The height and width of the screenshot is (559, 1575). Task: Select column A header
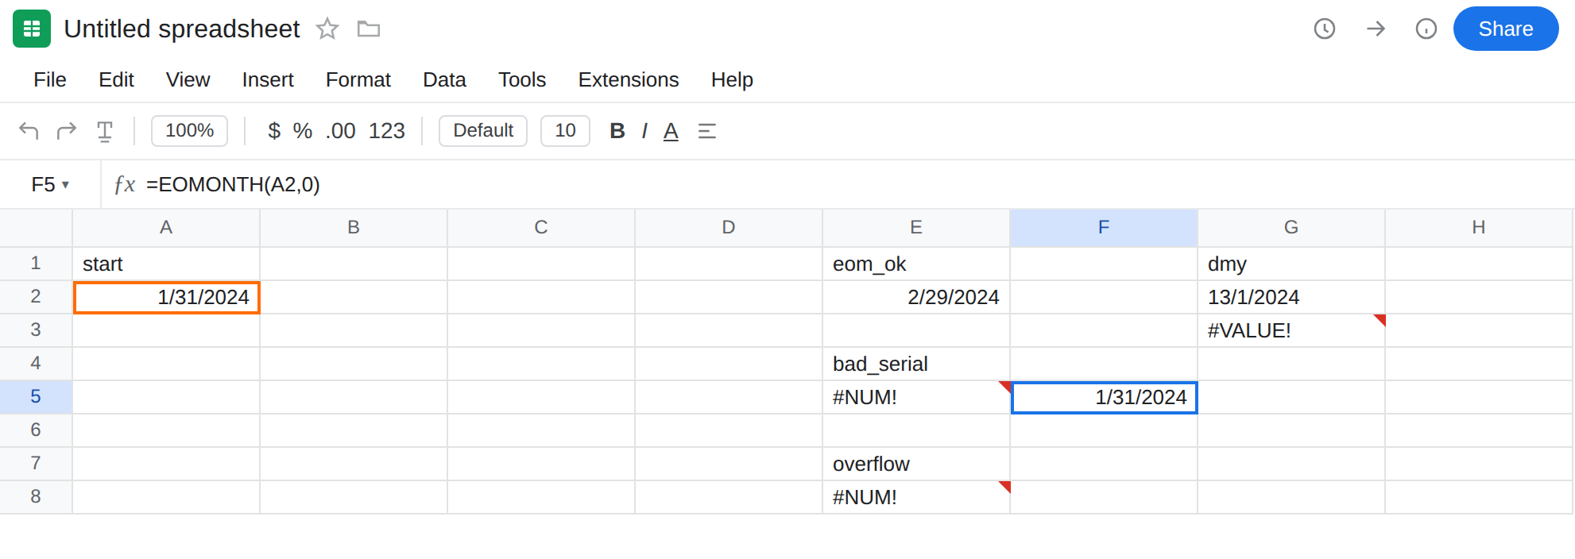pyautogui.click(x=166, y=228)
